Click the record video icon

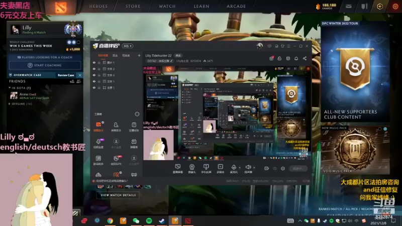coord(266,168)
